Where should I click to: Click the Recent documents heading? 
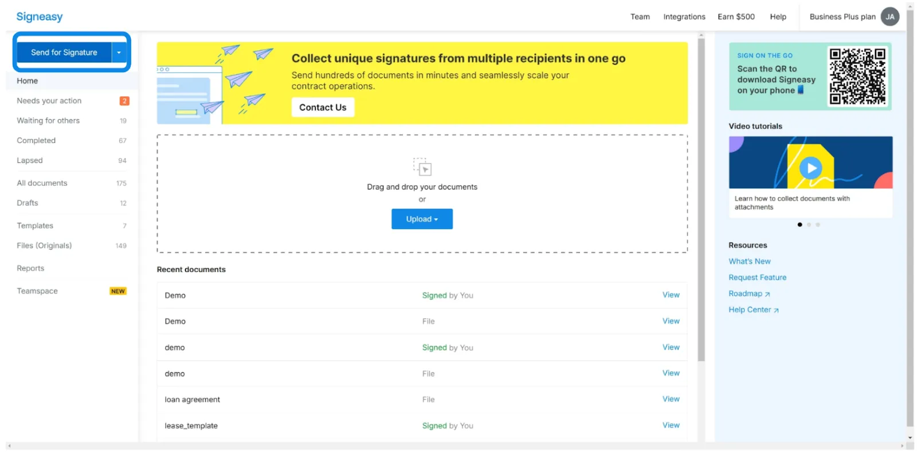coord(191,269)
